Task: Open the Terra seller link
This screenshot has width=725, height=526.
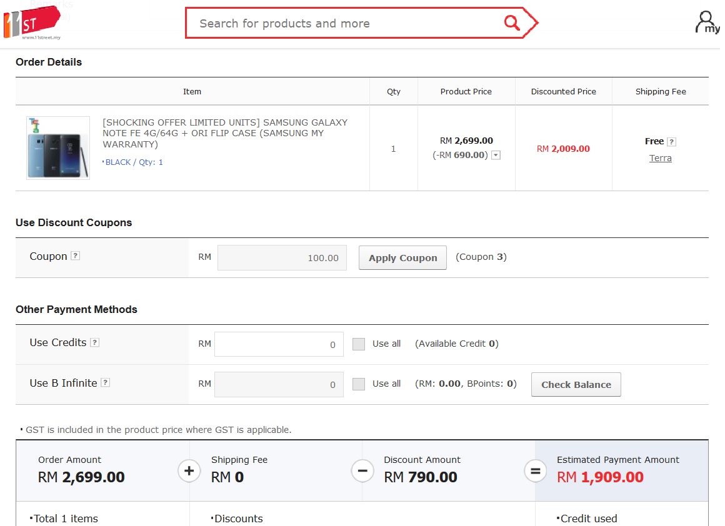Action: pos(660,158)
